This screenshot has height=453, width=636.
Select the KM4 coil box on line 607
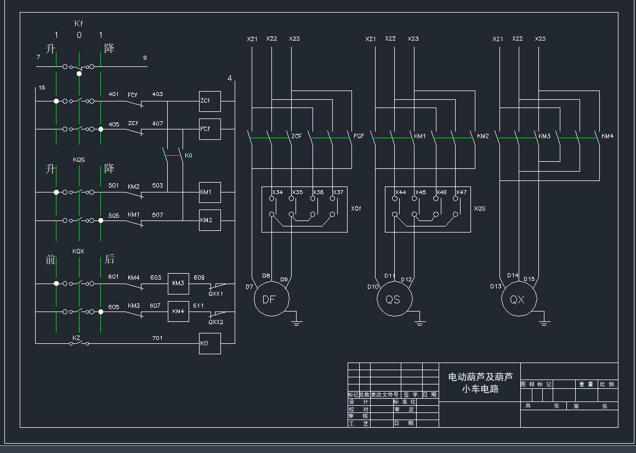178,312
